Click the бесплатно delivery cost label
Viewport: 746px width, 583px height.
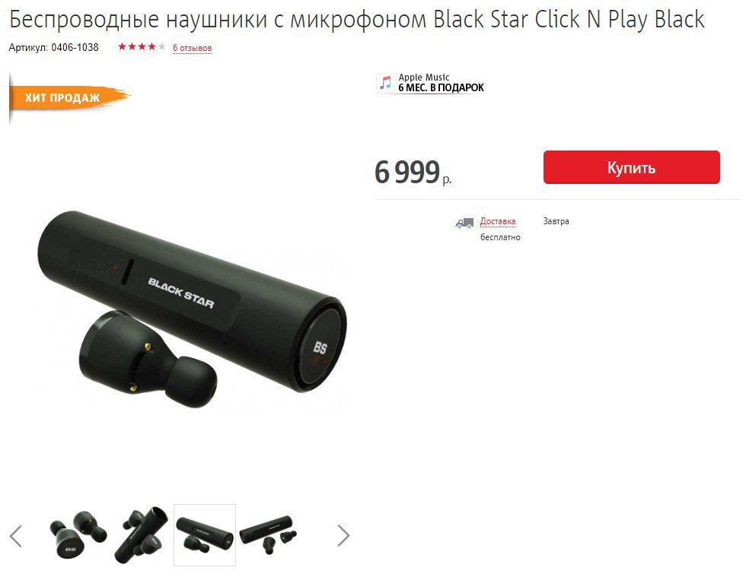pos(501,237)
